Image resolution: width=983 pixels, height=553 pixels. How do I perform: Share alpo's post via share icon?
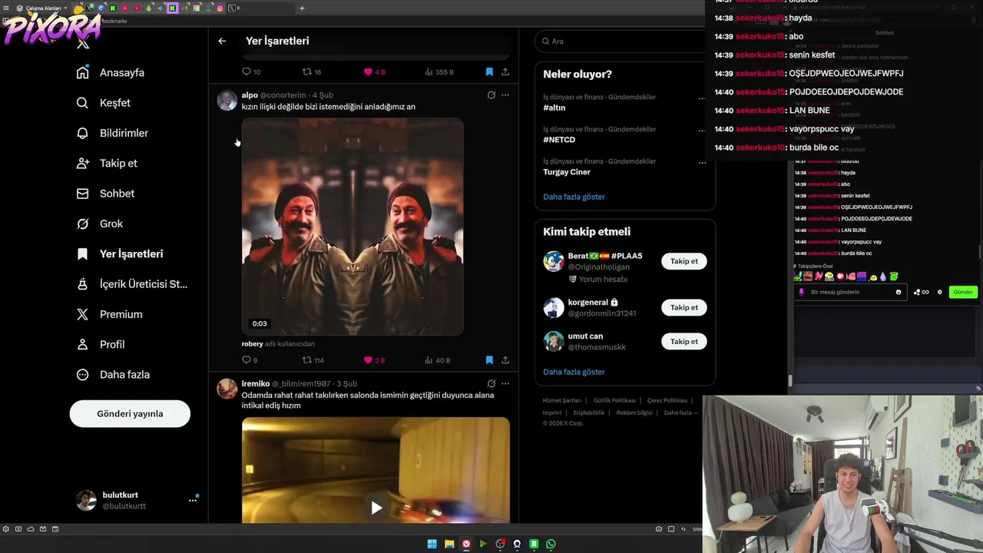505,359
